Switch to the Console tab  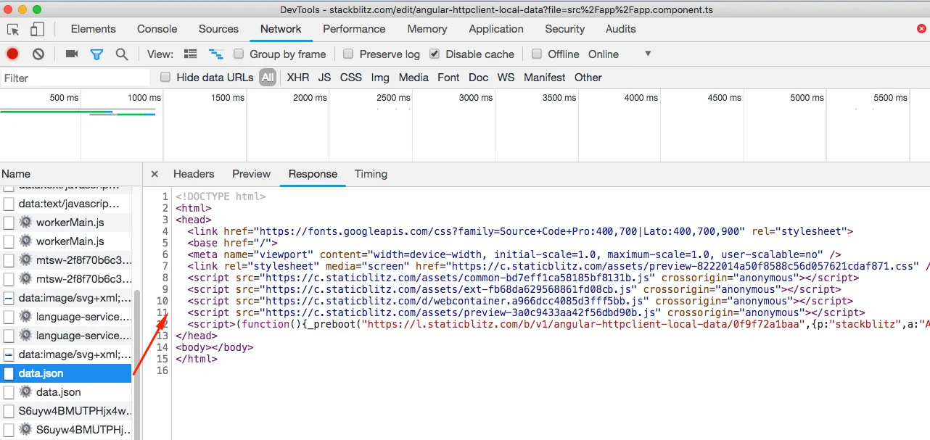point(157,29)
